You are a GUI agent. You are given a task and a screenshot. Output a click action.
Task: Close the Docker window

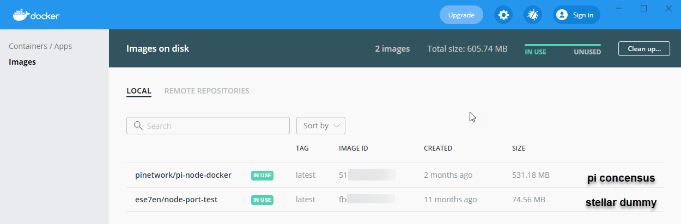point(668,8)
